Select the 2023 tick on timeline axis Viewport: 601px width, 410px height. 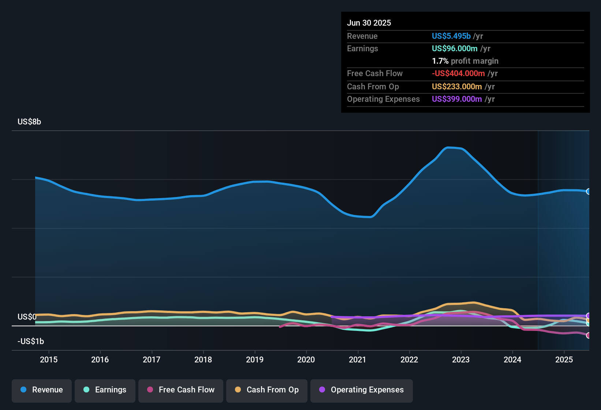[x=461, y=359]
